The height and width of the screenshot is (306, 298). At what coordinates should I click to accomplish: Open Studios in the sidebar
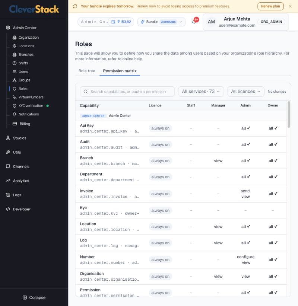[19, 138]
